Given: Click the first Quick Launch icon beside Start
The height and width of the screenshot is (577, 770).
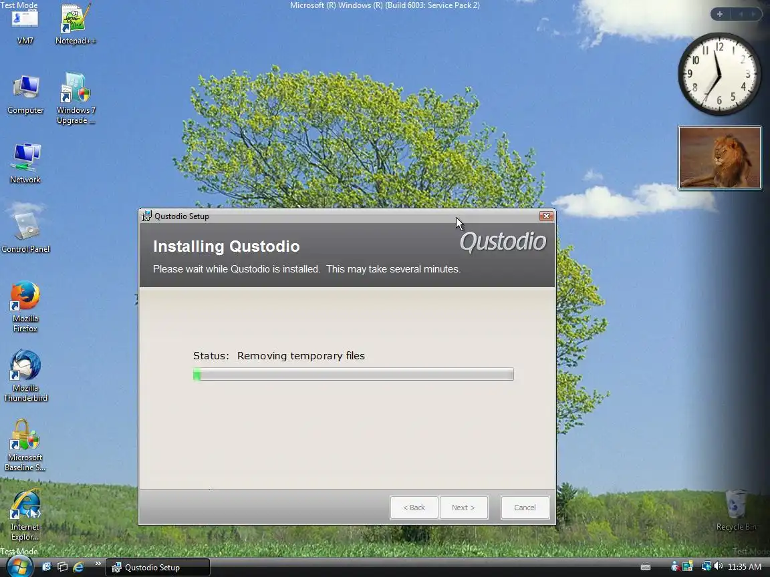Looking at the screenshot, I should 47,567.
